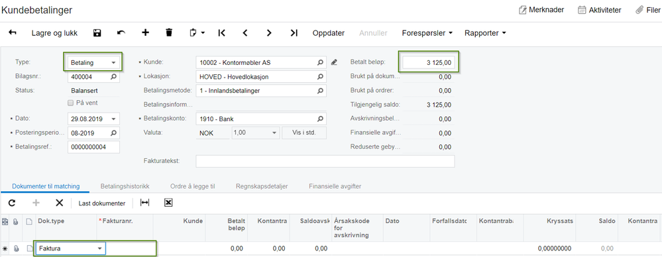Click the Fakturanr. cell in grid row
The image size is (662, 257).
130,248
